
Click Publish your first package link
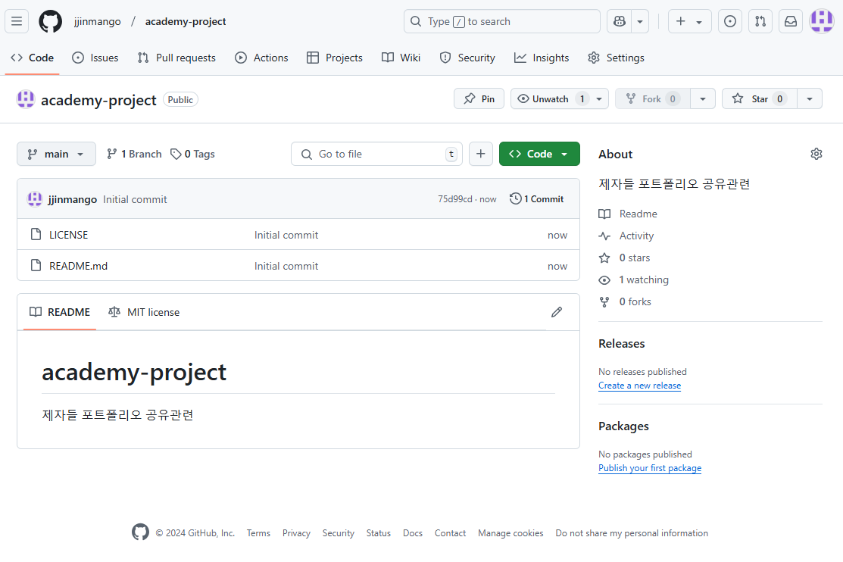click(649, 468)
